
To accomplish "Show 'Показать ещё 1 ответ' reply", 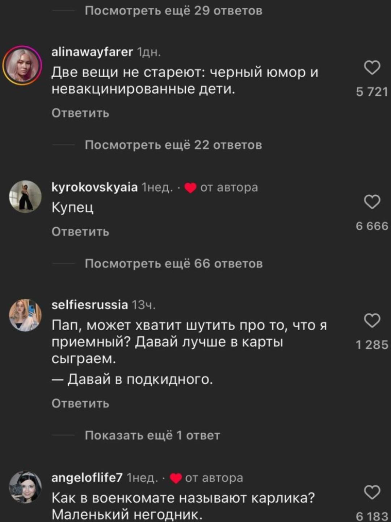I will 152,435.
